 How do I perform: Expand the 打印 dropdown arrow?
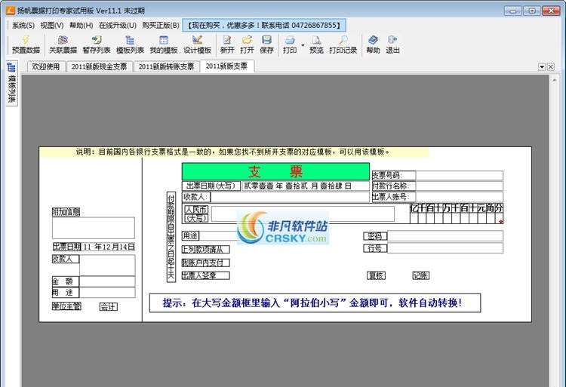pos(303,45)
